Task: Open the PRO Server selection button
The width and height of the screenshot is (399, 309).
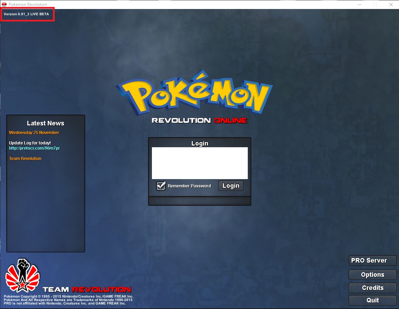Action: coord(373,261)
